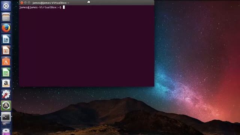Maximize the terminal window
The width and height of the screenshot is (240, 135).
(x=29, y=3)
